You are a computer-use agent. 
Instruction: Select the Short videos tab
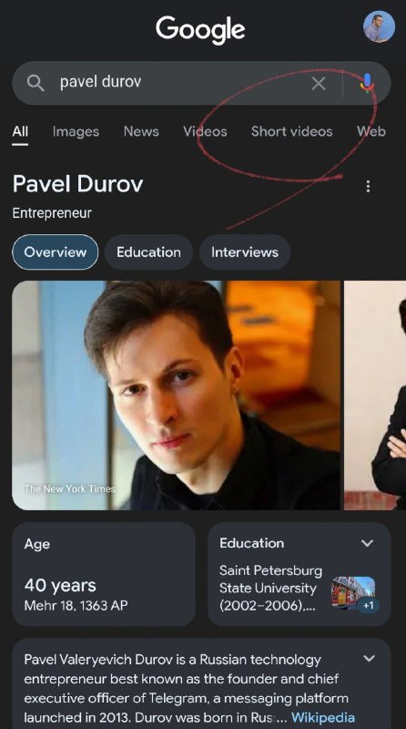[291, 131]
